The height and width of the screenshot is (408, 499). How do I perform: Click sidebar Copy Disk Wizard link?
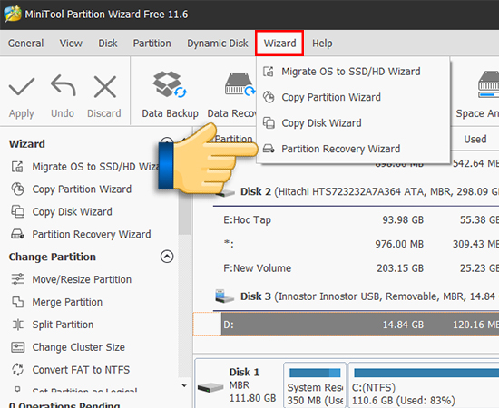tap(73, 211)
